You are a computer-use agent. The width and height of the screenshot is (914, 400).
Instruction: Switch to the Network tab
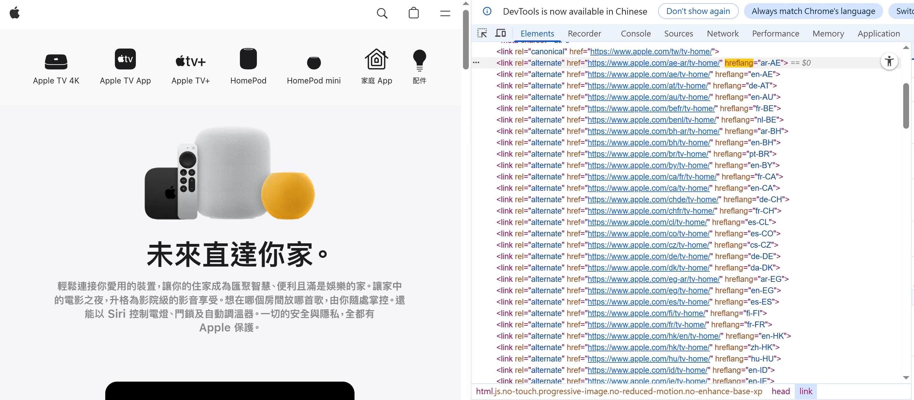(722, 34)
